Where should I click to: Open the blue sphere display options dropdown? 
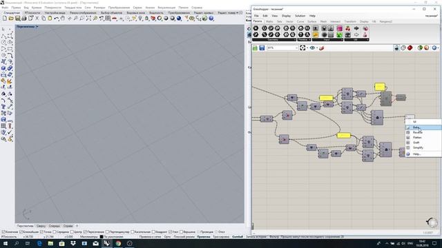(x=438, y=48)
